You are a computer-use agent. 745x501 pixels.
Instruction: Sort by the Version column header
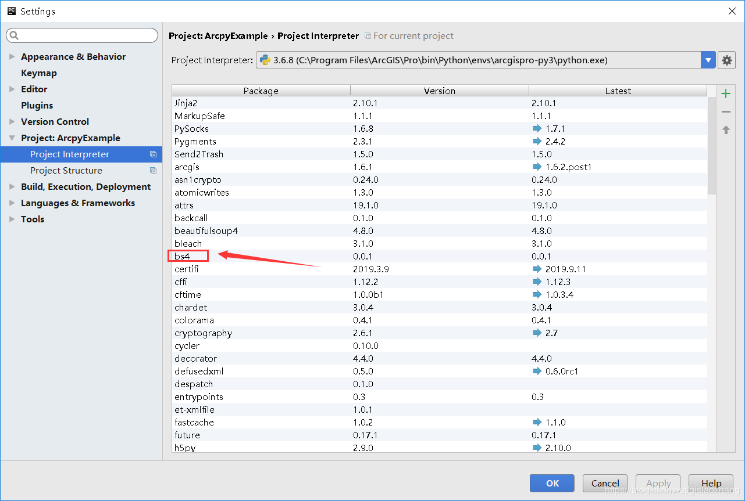(440, 91)
